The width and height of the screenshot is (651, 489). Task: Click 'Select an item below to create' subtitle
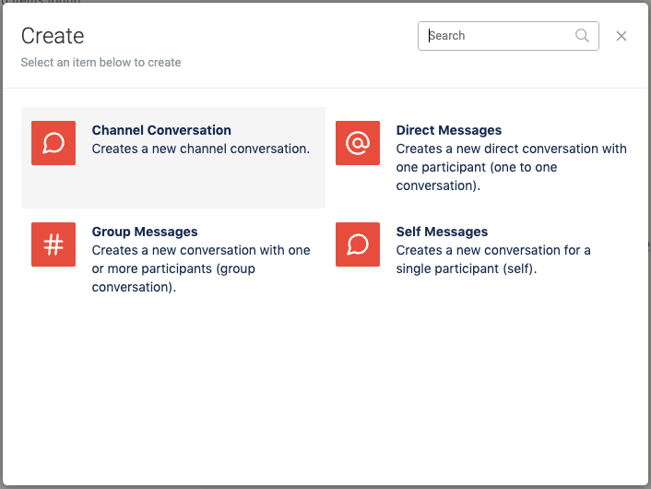click(x=101, y=63)
